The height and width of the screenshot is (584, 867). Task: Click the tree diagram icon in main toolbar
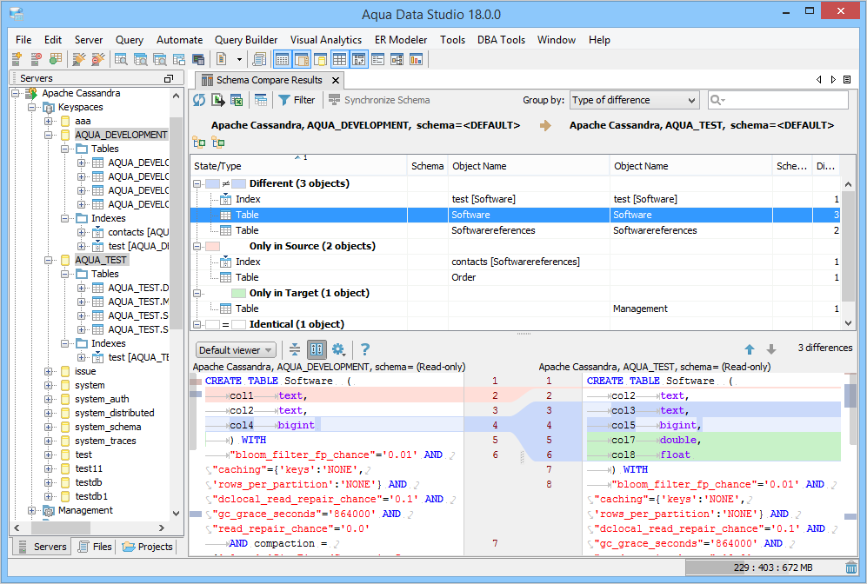pyautogui.click(x=397, y=59)
